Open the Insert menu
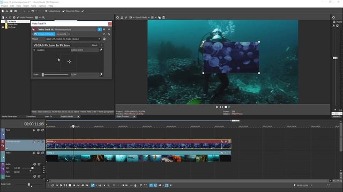The image size is (343, 192). pyautogui.click(x=26, y=6)
